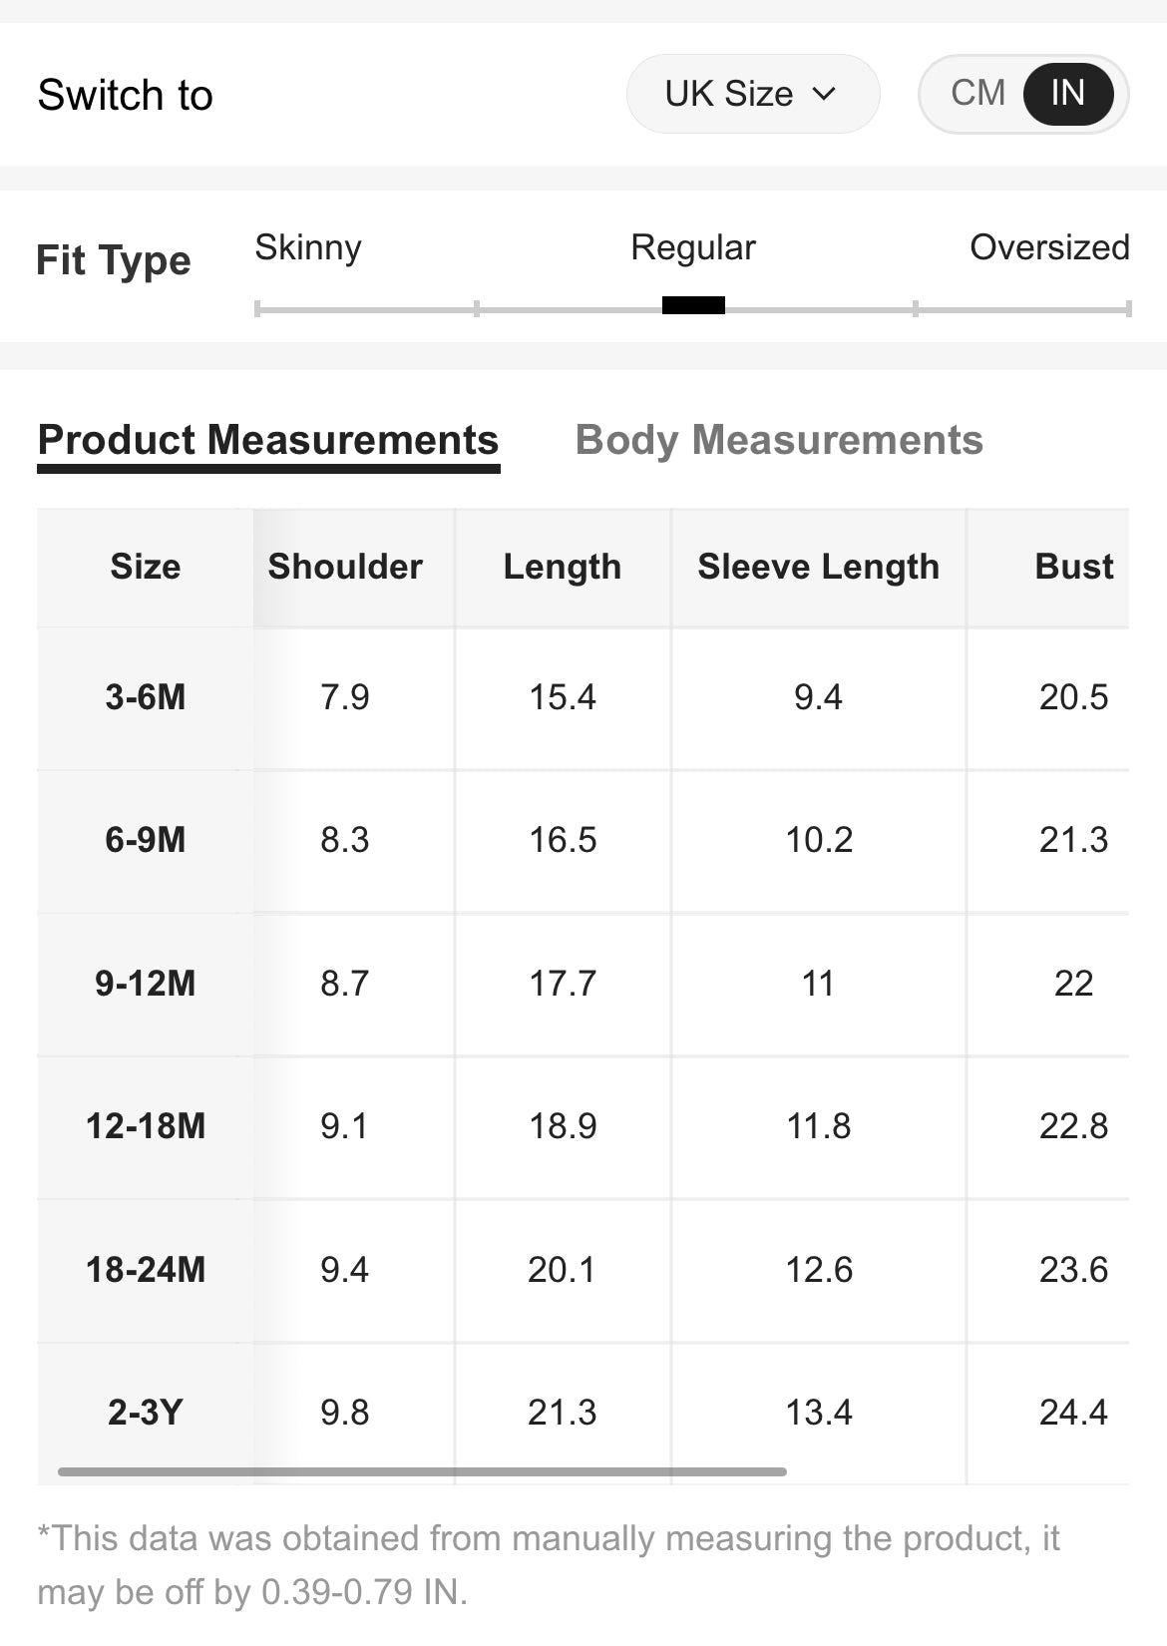Image resolution: width=1167 pixels, height=1646 pixels.
Task: Click the Shoulder column header
Action: (345, 567)
